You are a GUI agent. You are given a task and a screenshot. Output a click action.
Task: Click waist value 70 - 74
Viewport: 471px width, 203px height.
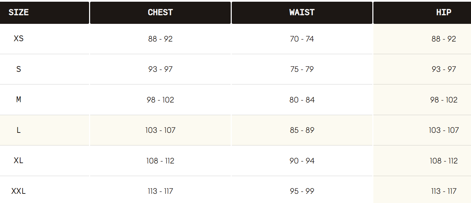point(302,39)
